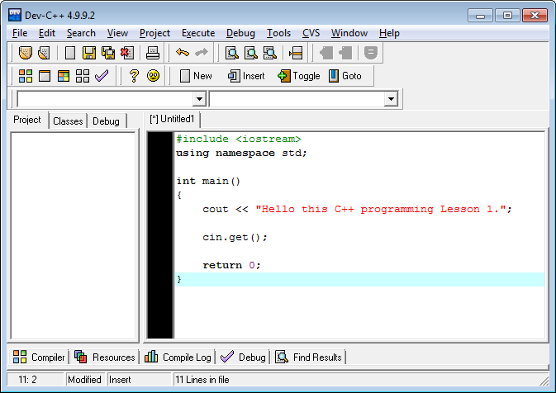Open the Debug bottom panel tab
The image size is (556, 393).
pyautogui.click(x=243, y=357)
